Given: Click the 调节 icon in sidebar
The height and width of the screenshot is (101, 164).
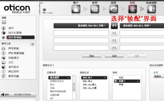Looking at the screenshot, I should click(4, 28).
